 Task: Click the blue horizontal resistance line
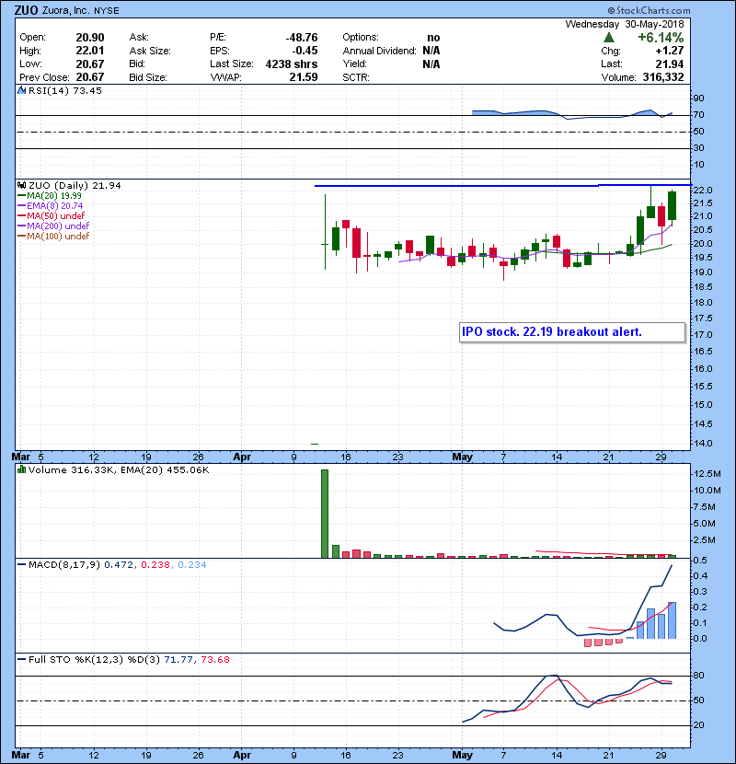[502, 186]
